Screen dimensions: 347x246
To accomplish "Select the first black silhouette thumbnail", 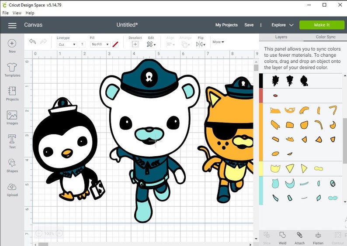I will pos(275,81).
